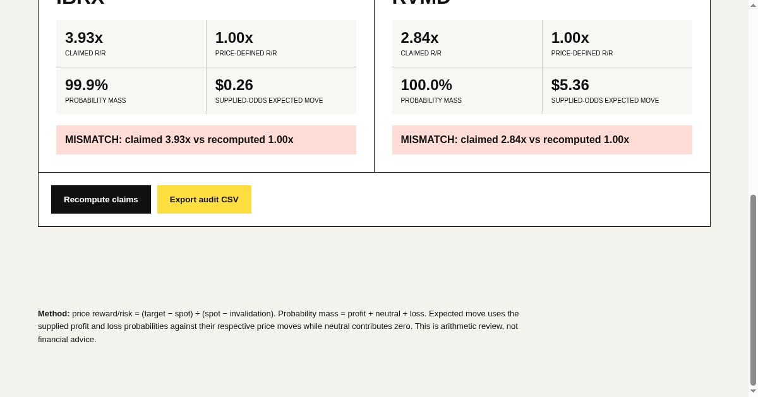Select the 2.84x claimed R/R value
The width and height of the screenshot is (758, 397).
tap(419, 38)
